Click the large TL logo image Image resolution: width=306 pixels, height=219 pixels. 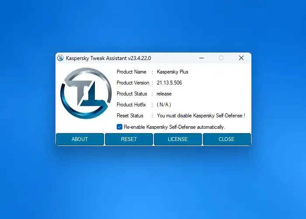pos(86,93)
